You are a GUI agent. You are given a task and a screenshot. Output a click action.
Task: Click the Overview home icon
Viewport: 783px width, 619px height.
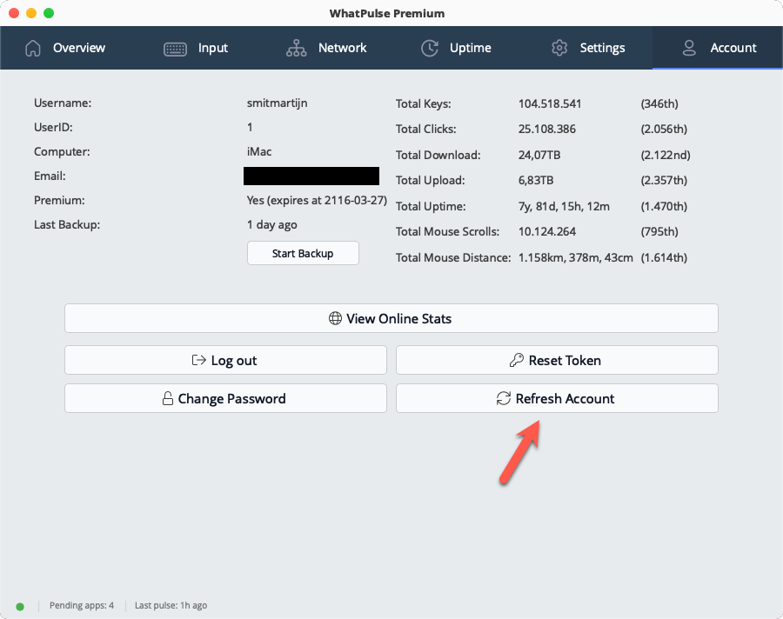[33, 48]
